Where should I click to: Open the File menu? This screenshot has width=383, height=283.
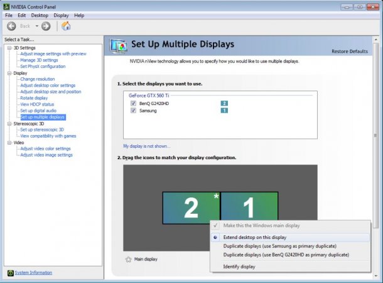[x=9, y=16]
